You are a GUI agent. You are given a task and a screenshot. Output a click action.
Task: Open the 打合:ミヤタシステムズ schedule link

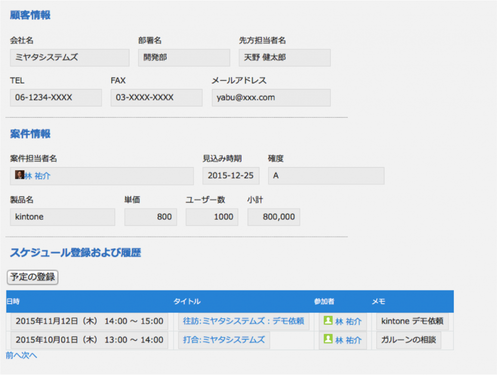[x=223, y=340]
